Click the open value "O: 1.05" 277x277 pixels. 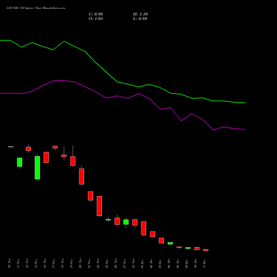(x=96, y=19)
